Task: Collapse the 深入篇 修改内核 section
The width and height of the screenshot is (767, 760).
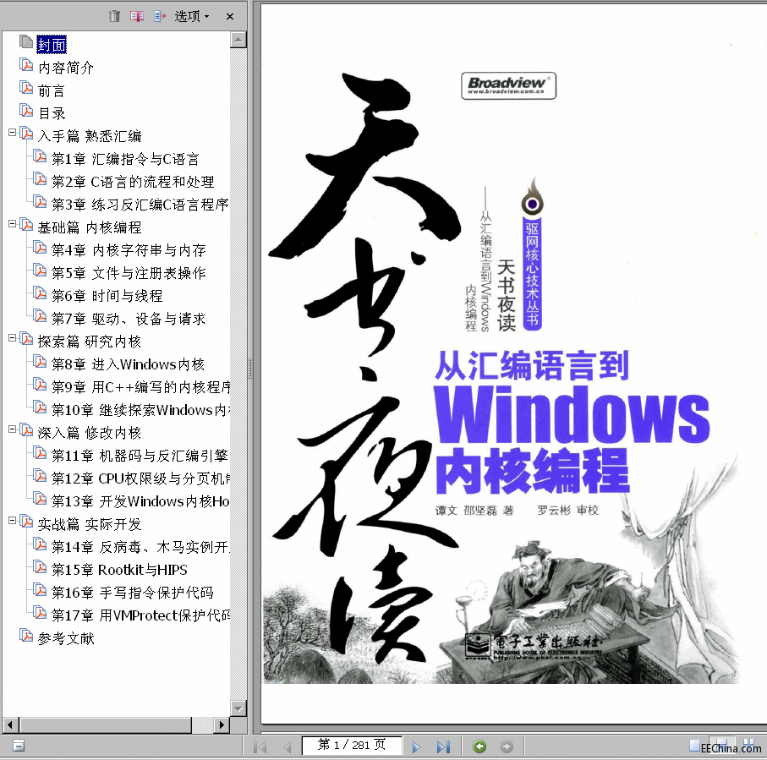Action: 12,429
